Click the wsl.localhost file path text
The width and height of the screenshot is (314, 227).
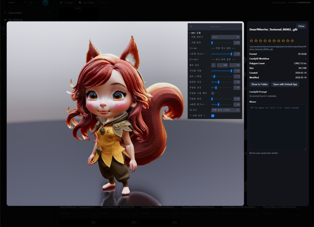point(278,48)
